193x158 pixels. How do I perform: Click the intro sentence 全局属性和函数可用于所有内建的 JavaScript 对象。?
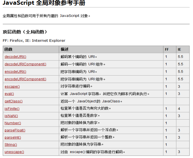46,16
